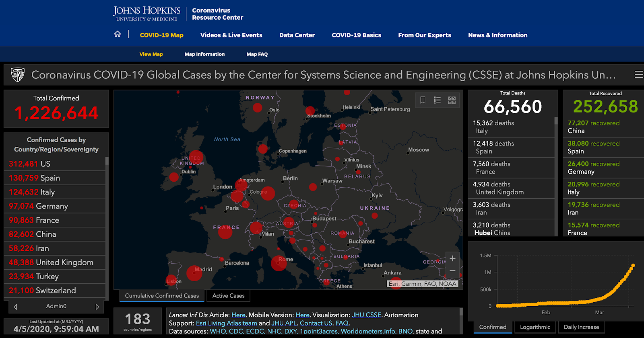This screenshot has width=644, height=338.
Task: Open the JHU CSSE link
Action: pos(366,315)
